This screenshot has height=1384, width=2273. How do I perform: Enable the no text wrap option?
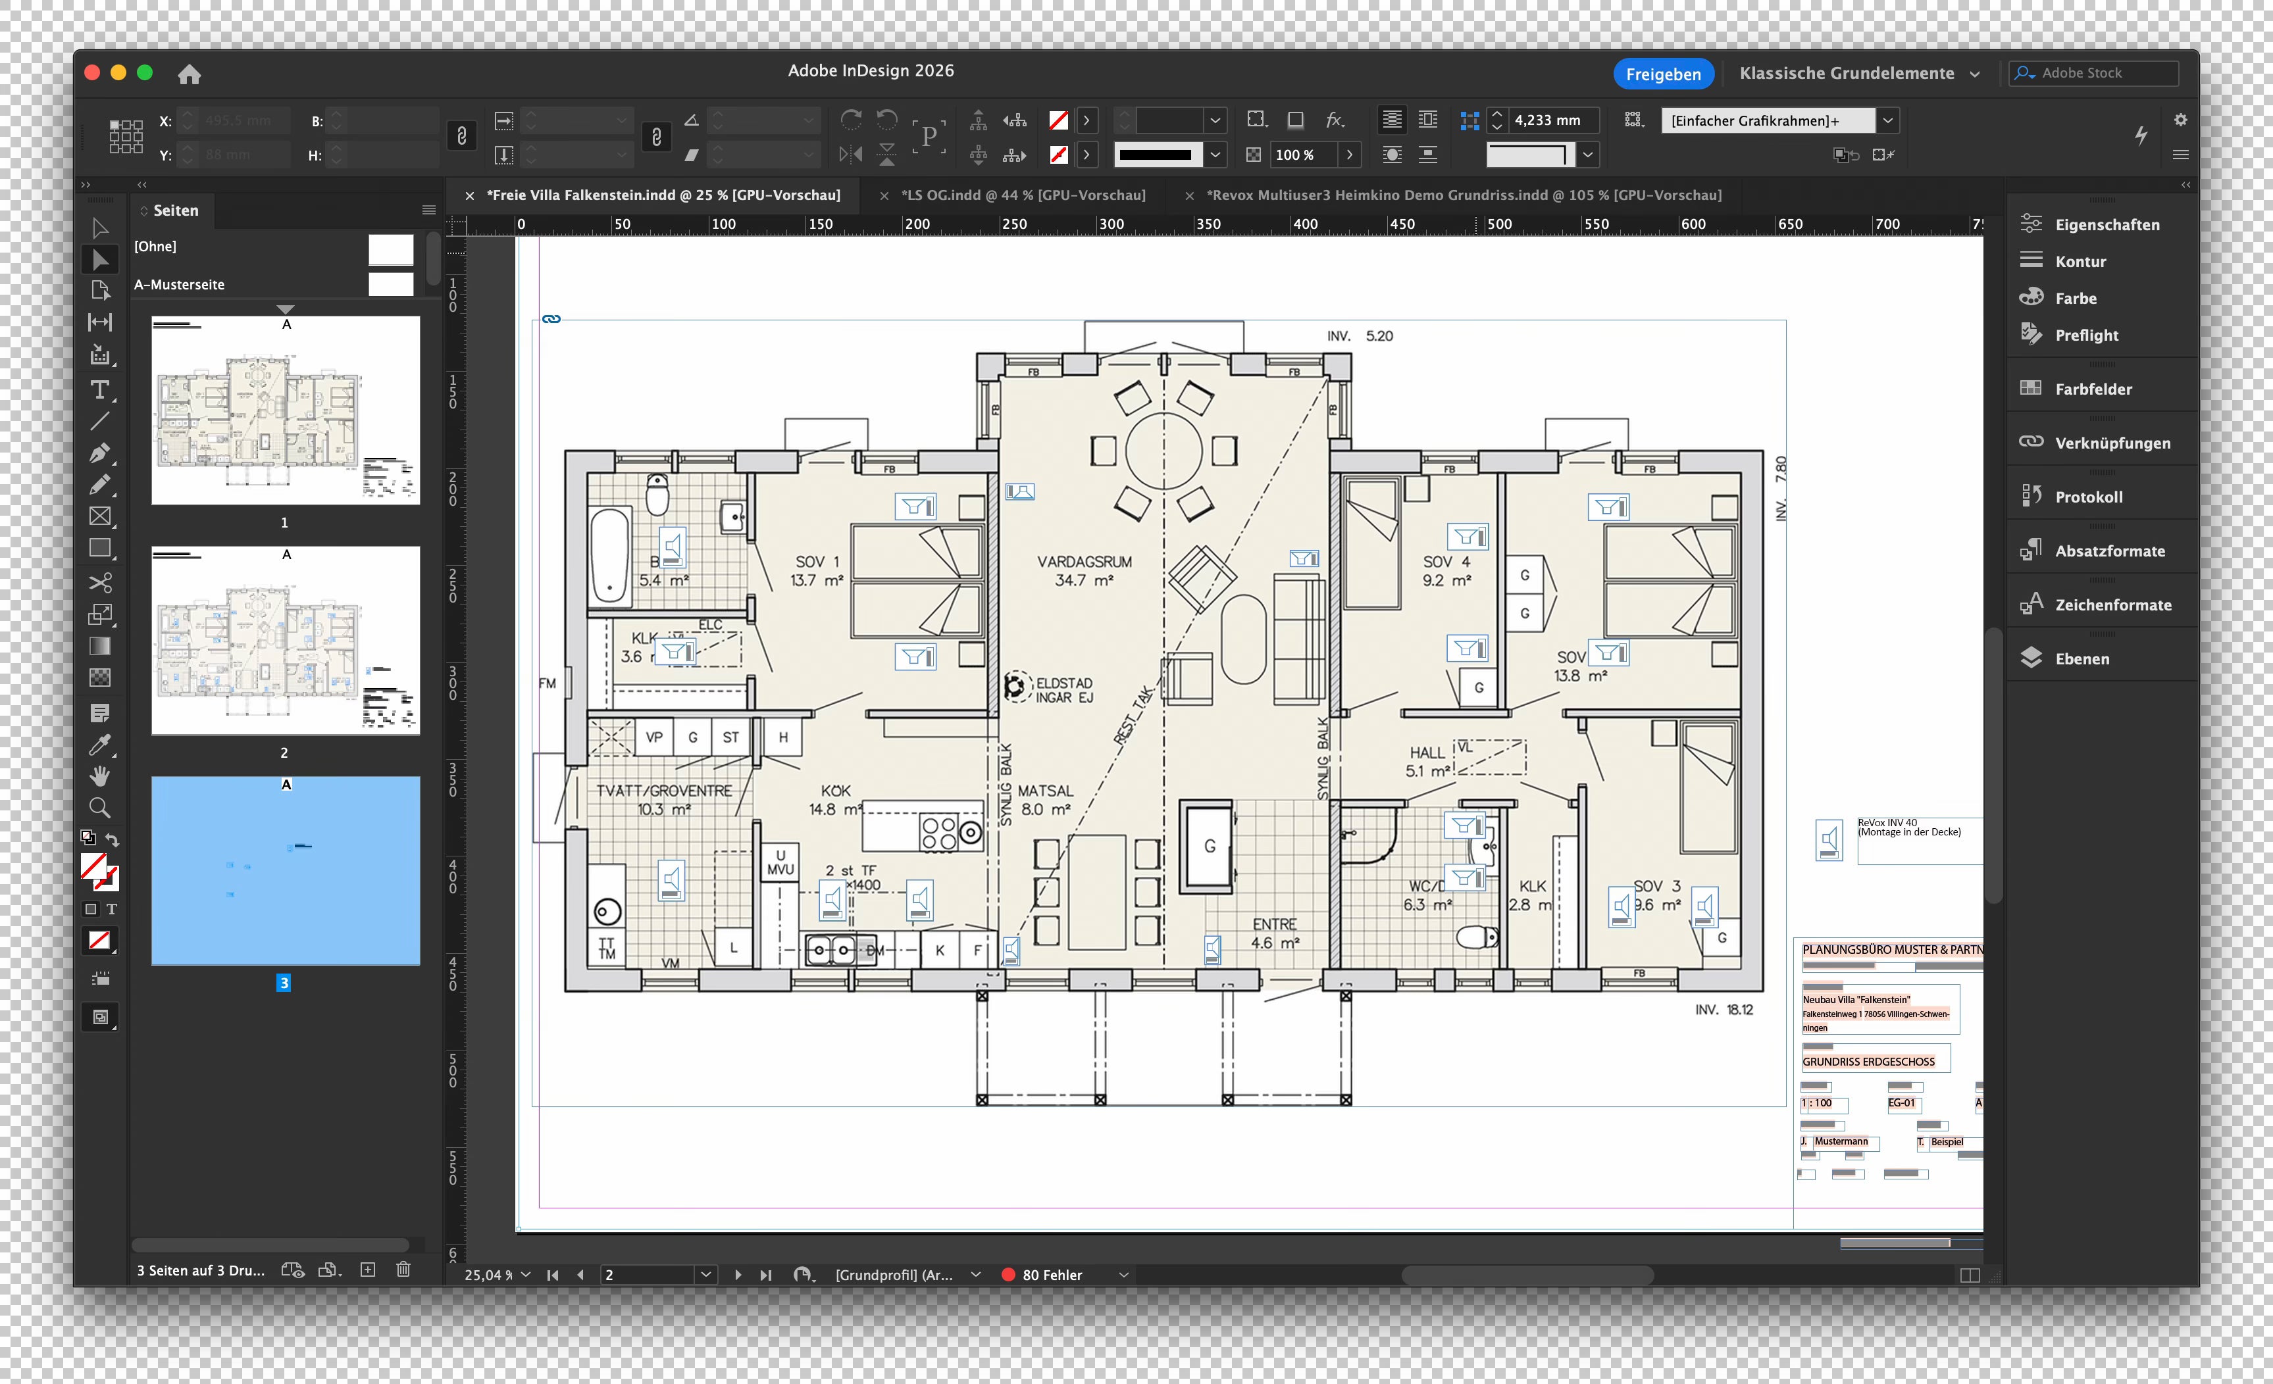[1392, 120]
